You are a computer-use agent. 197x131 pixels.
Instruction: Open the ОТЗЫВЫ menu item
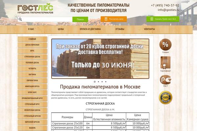click(x=120, y=29)
